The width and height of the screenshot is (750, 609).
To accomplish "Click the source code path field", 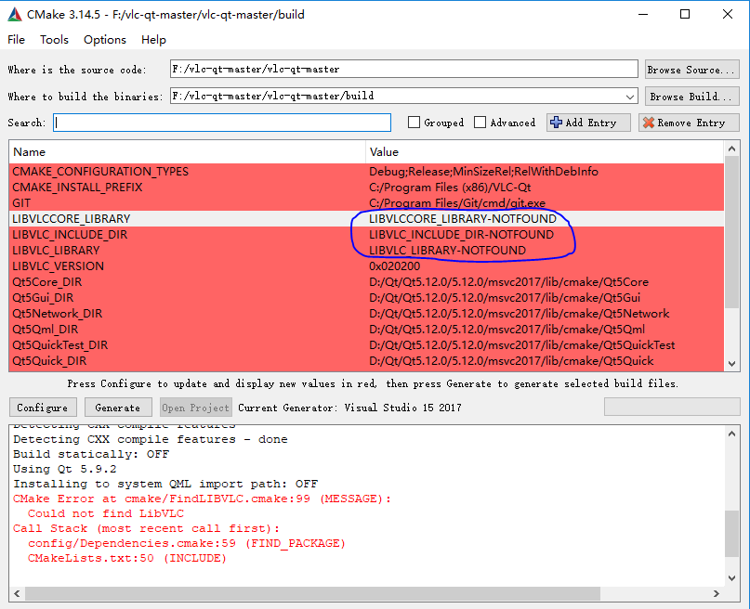I will coord(403,70).
